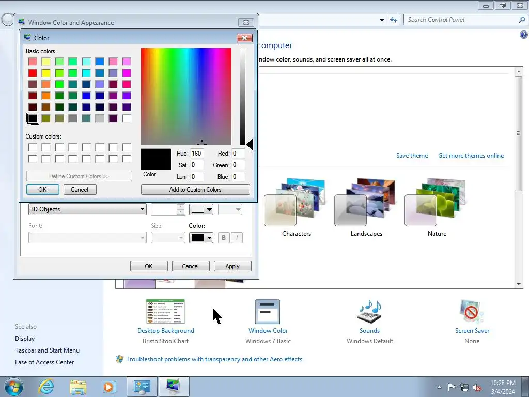This screenshot has height=397, width=529.
Task: Open the Desktop Background settings icon
Action: tap(165, 312)
